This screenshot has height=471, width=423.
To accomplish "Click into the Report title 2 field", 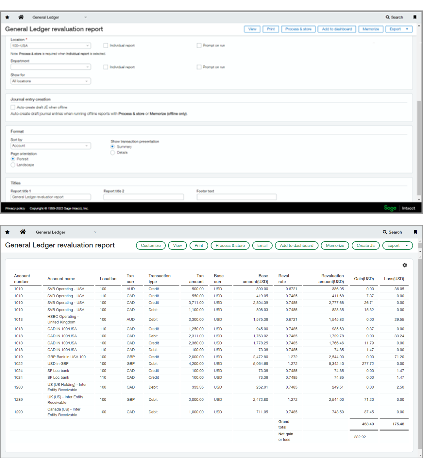I will (144, 197).
